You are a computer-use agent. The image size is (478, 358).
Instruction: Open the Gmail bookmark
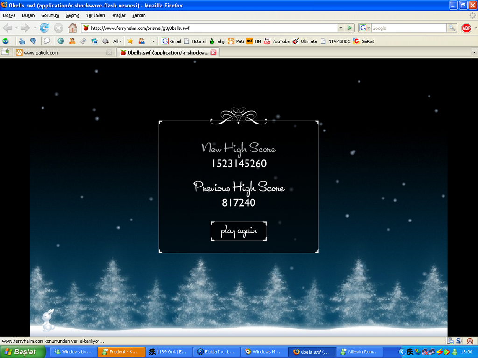(171, 41)
